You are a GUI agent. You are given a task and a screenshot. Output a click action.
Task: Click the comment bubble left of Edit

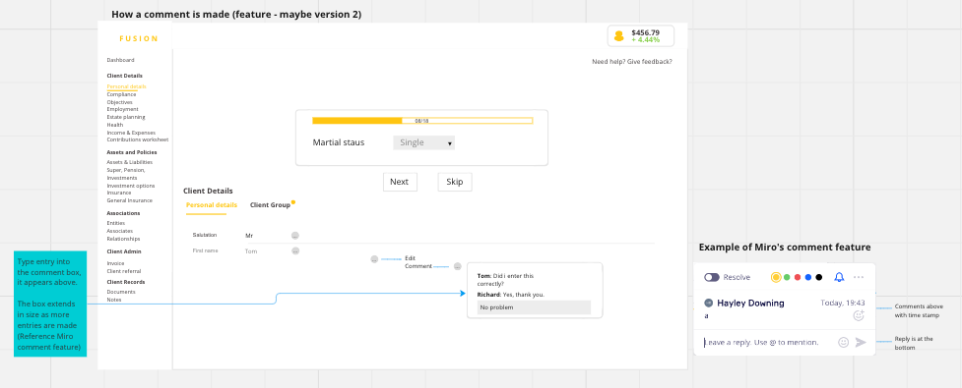click(374, 259)
